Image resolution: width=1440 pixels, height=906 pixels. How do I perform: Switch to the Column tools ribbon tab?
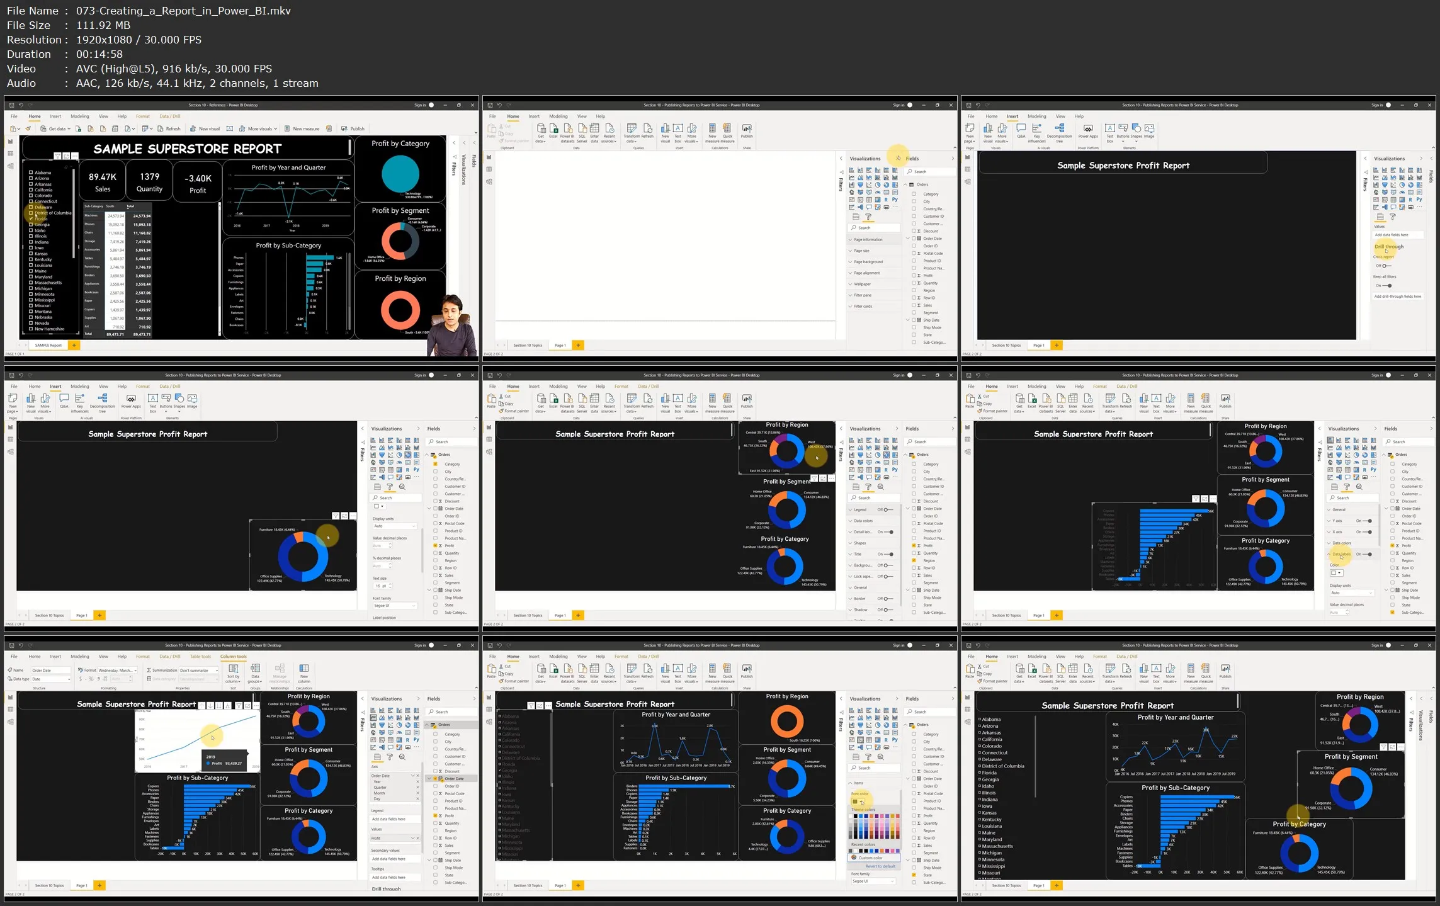coord(234,657)
